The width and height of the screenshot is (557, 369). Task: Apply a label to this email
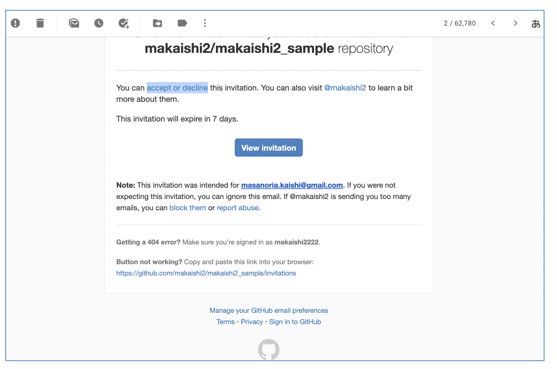(x=182, y=23)
